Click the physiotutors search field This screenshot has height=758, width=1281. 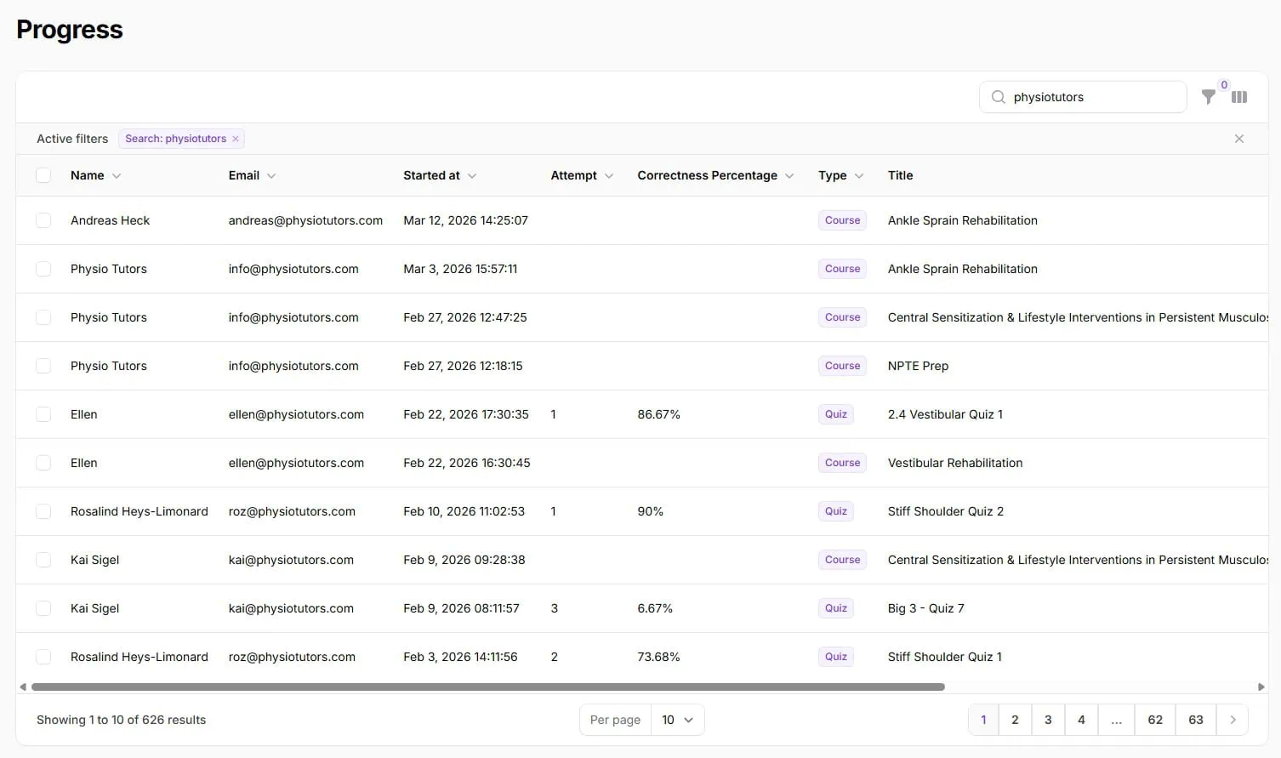(x=1083, y=97)
